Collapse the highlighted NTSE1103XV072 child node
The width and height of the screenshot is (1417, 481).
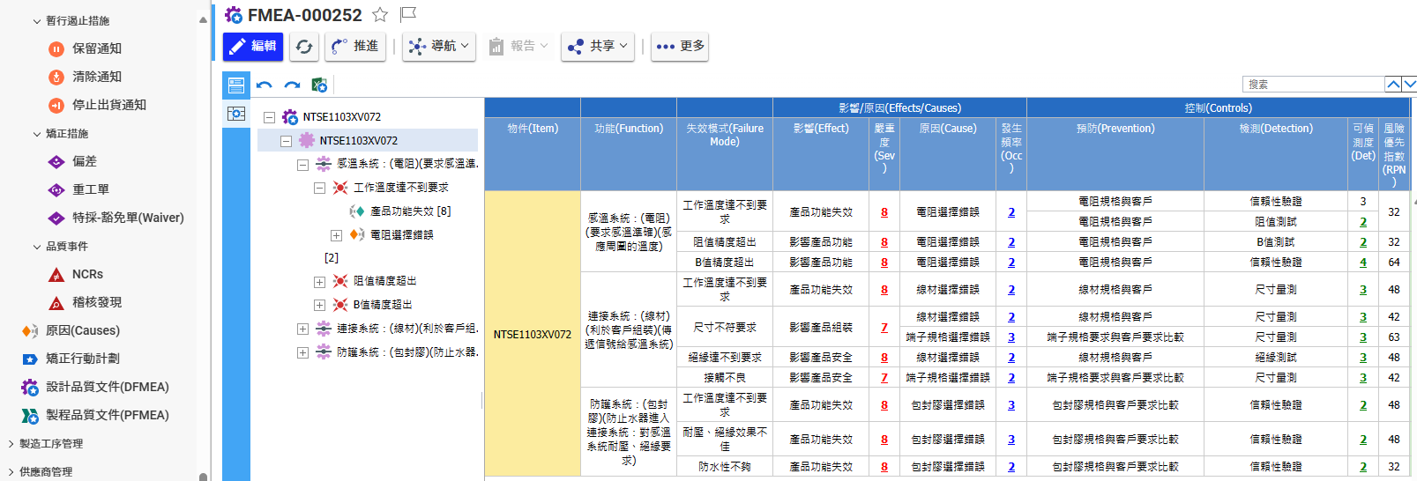click(286, 141)
